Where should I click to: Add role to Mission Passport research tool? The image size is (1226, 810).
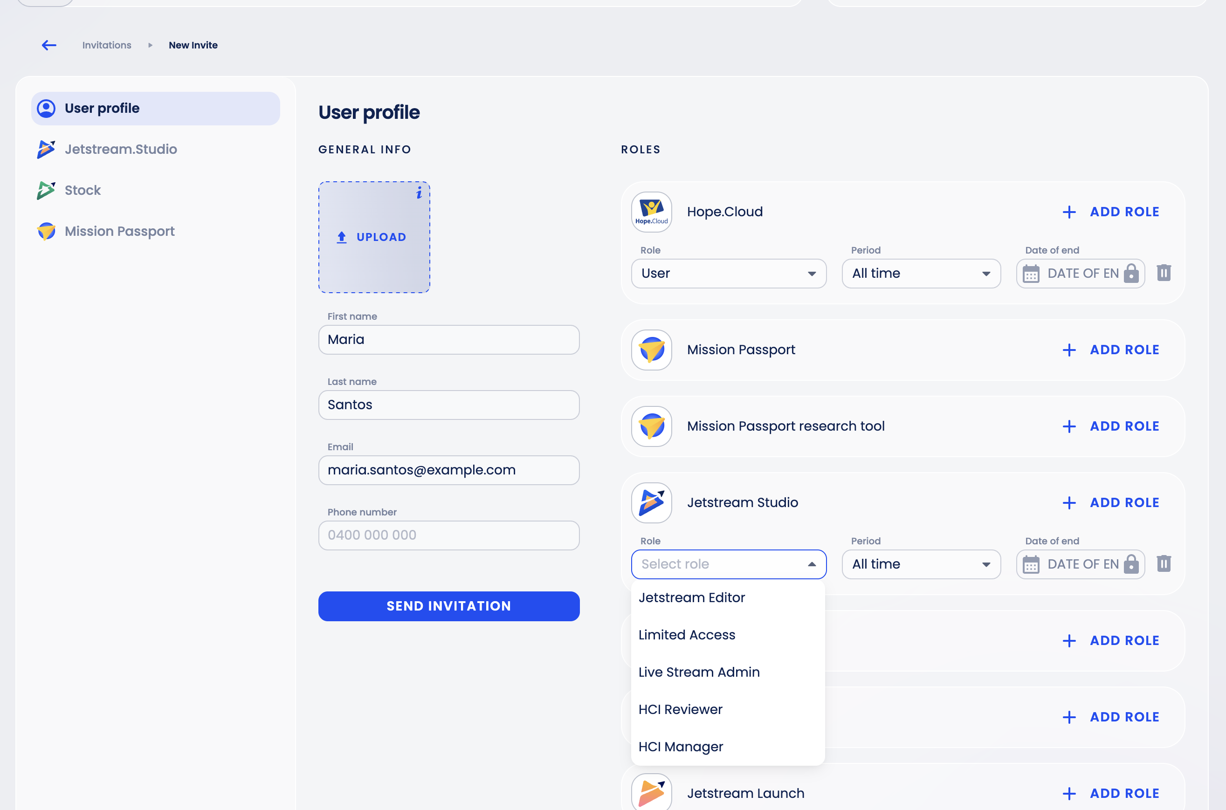(1111, 426)
